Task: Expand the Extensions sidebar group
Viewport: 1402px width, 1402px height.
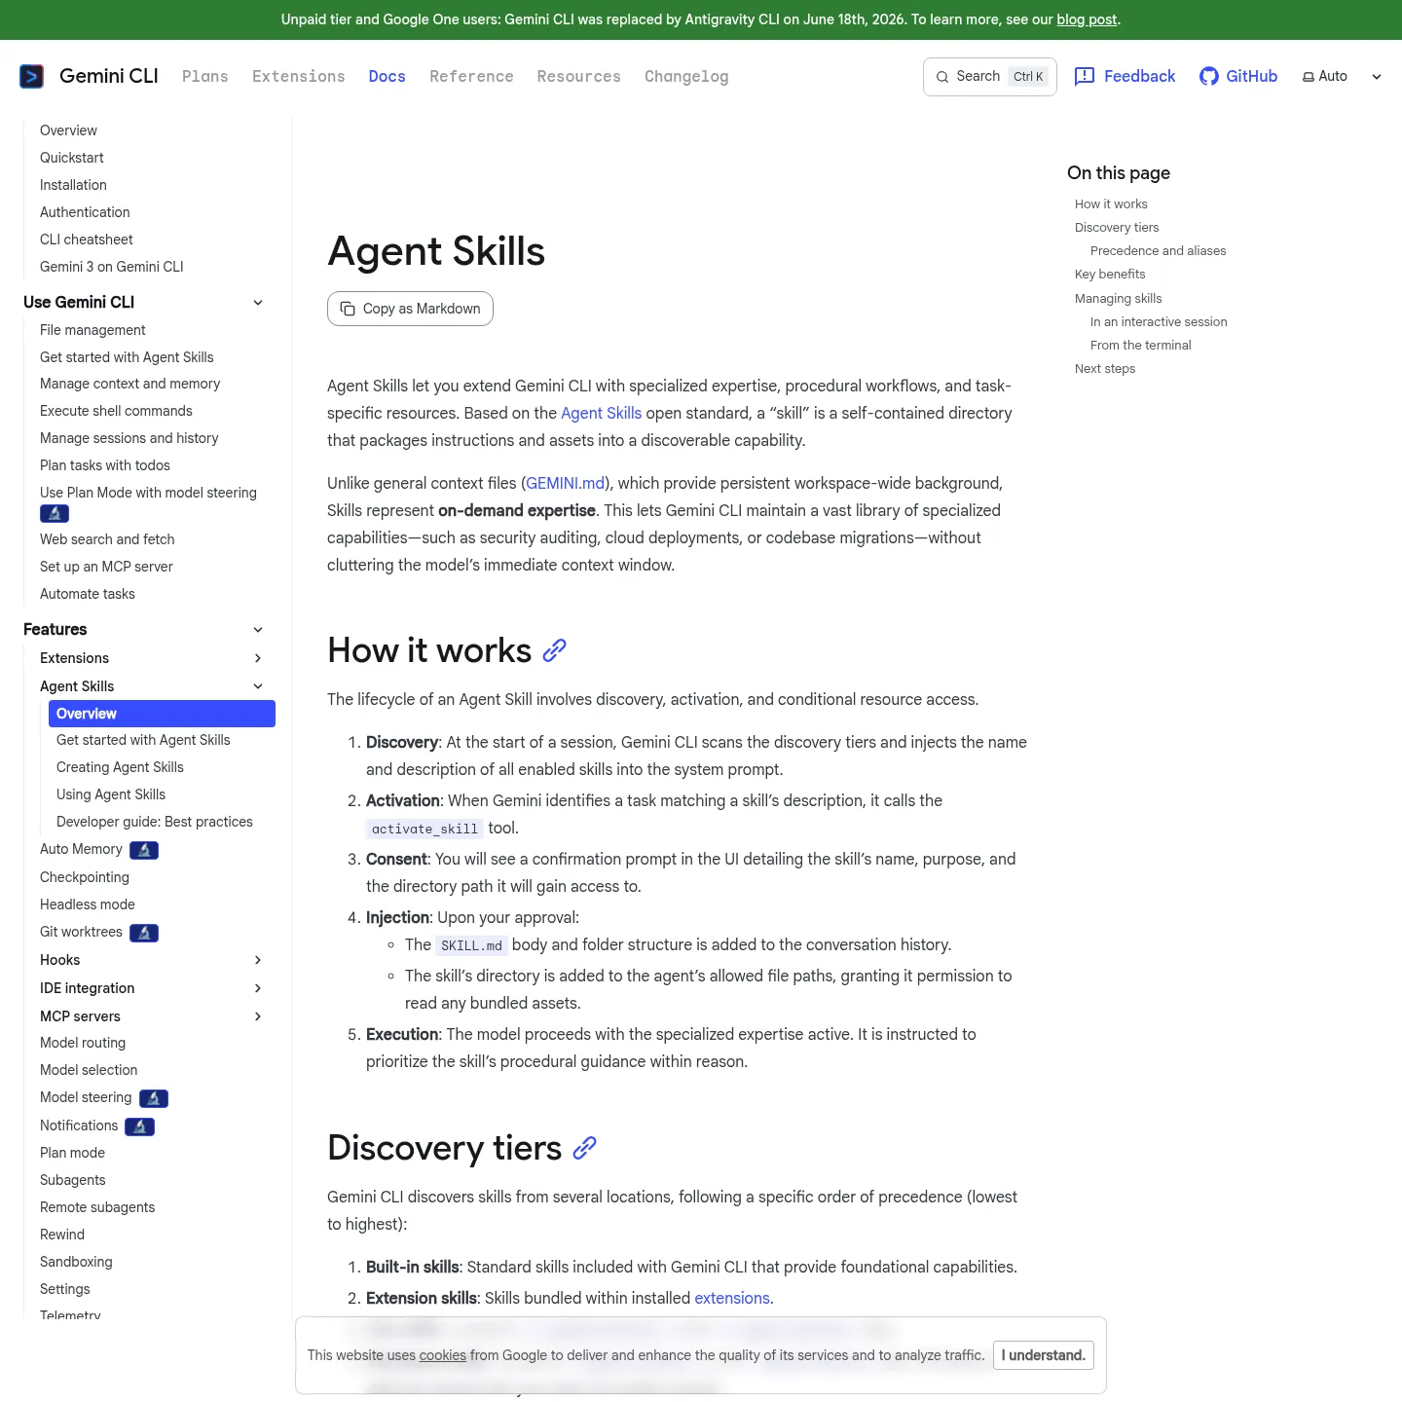Action: click(258, 658)
